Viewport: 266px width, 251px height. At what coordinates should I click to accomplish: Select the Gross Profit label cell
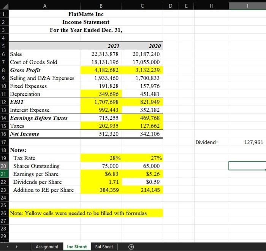[45, 70]
